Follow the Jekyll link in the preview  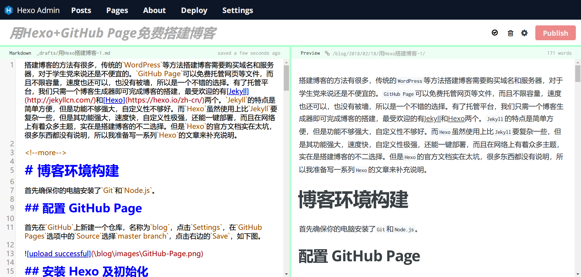coord(432,119)
